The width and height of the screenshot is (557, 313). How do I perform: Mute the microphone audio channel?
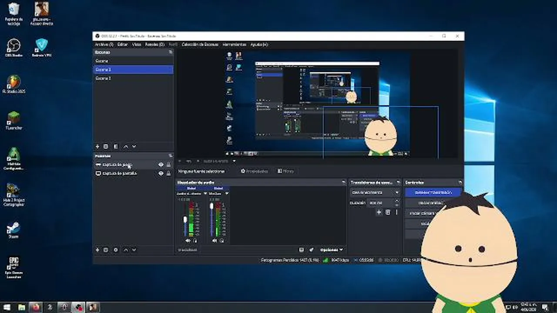(x=214, y=240)
